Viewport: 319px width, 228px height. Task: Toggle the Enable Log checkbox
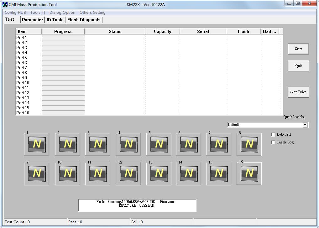coord(273,142)
